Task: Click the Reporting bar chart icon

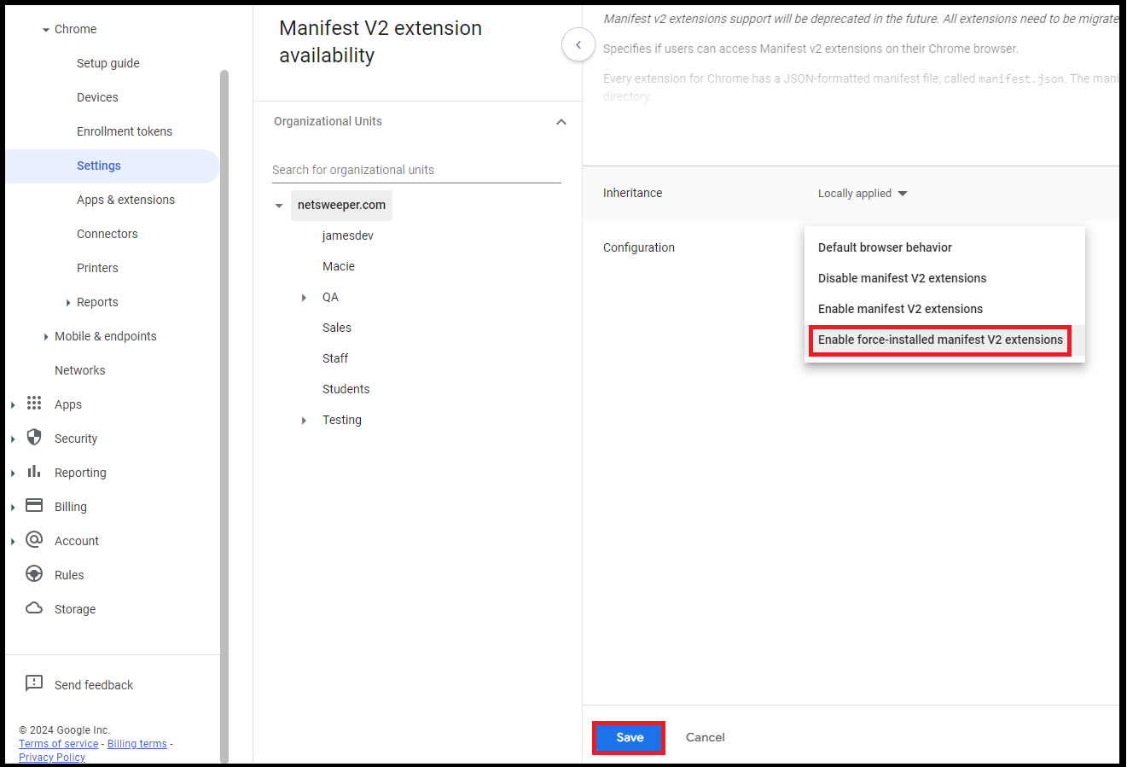Action: point(34,471)
